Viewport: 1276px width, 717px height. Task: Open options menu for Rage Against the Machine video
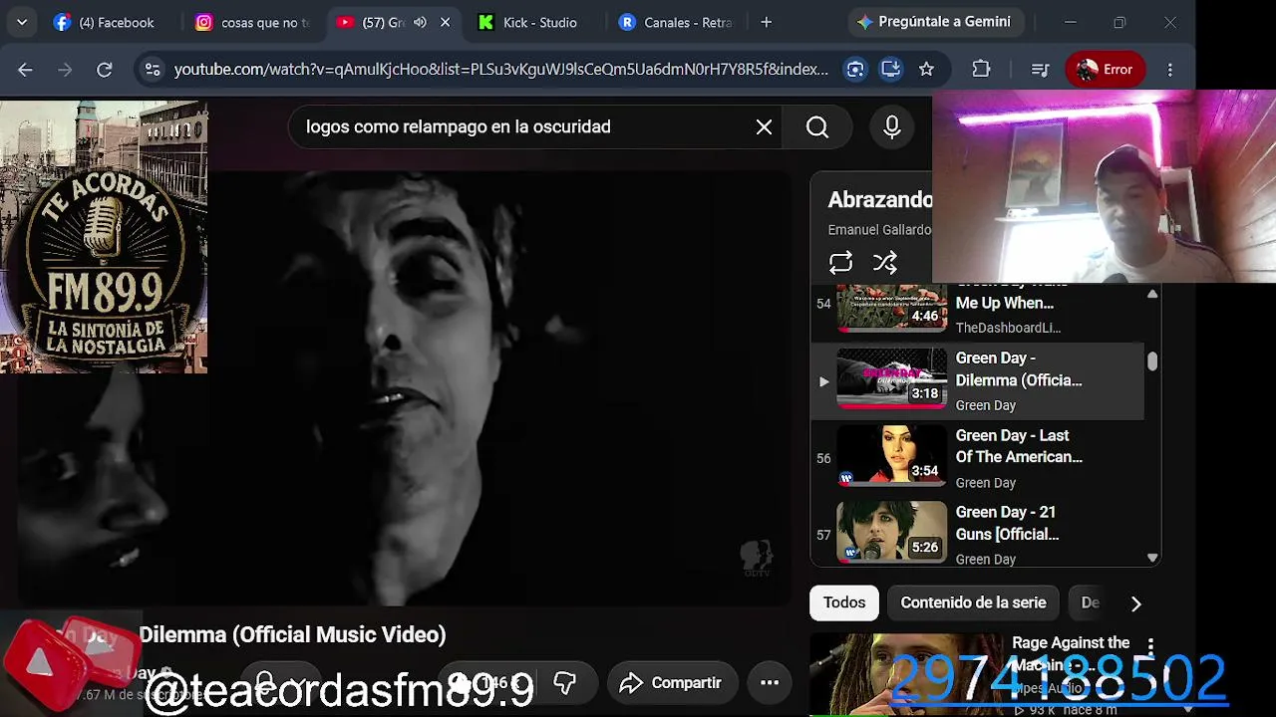[x=1150, y=647]
